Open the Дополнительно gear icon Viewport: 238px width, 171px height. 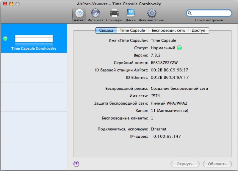151,13
